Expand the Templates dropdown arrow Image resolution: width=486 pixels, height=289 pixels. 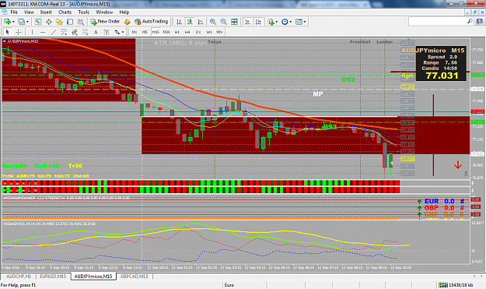(305, 22)
